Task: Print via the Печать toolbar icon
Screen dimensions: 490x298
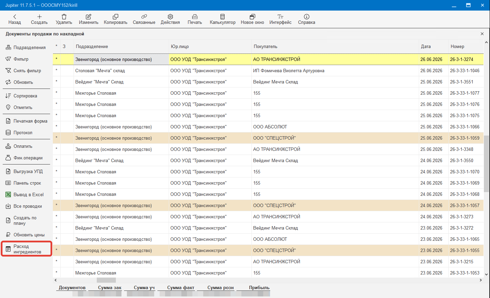Action: [195, 19]
